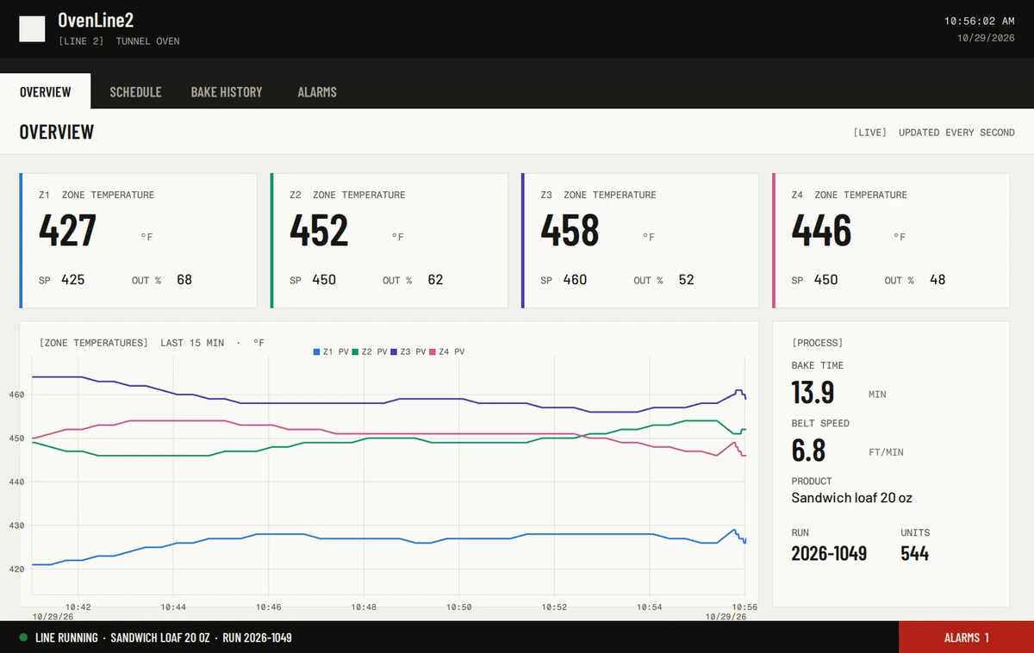Click the Z3 PV legend entry
The width and height of the screenshot is (1034, 653).
(x=408, y=351)
